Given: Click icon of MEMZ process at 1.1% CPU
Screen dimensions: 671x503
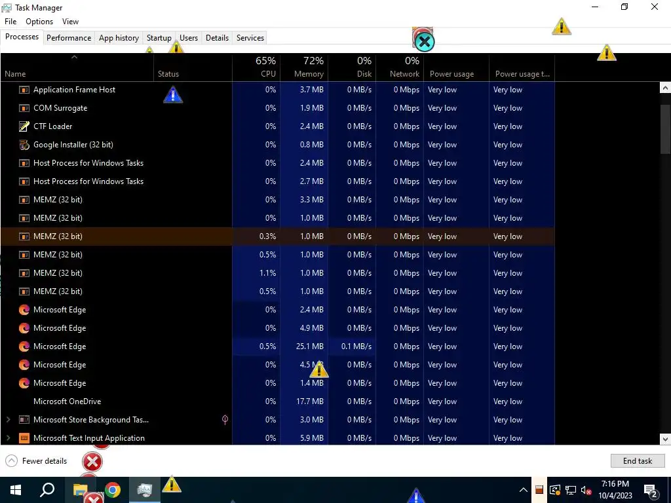Looking at the screenshot, I should coord(24,273).
